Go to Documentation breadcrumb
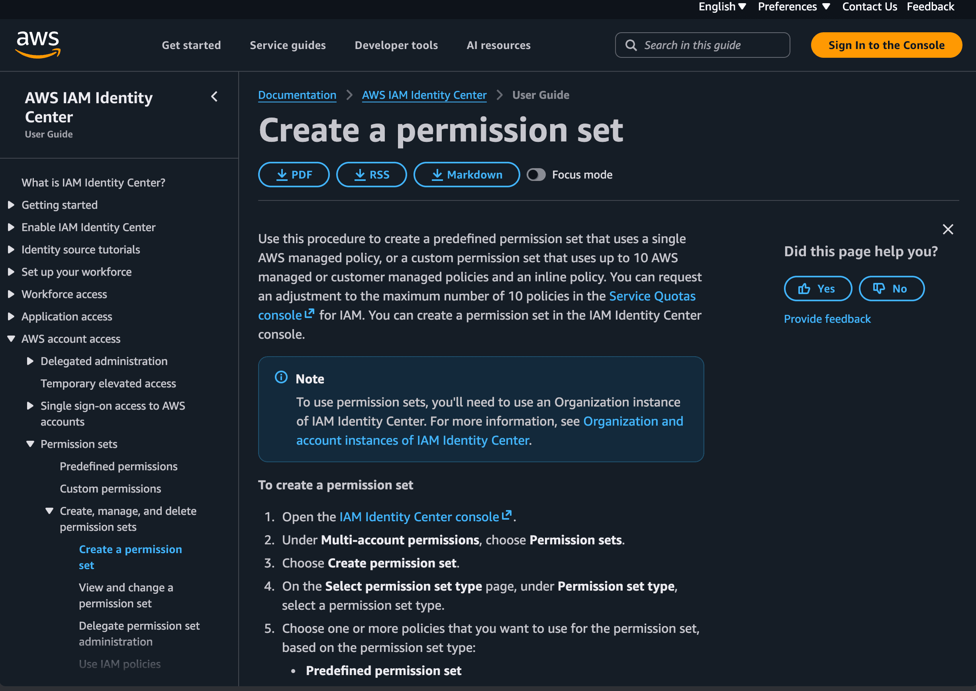 [297, 95]
